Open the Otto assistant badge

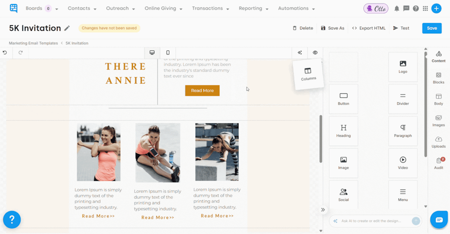click(375, 8)
